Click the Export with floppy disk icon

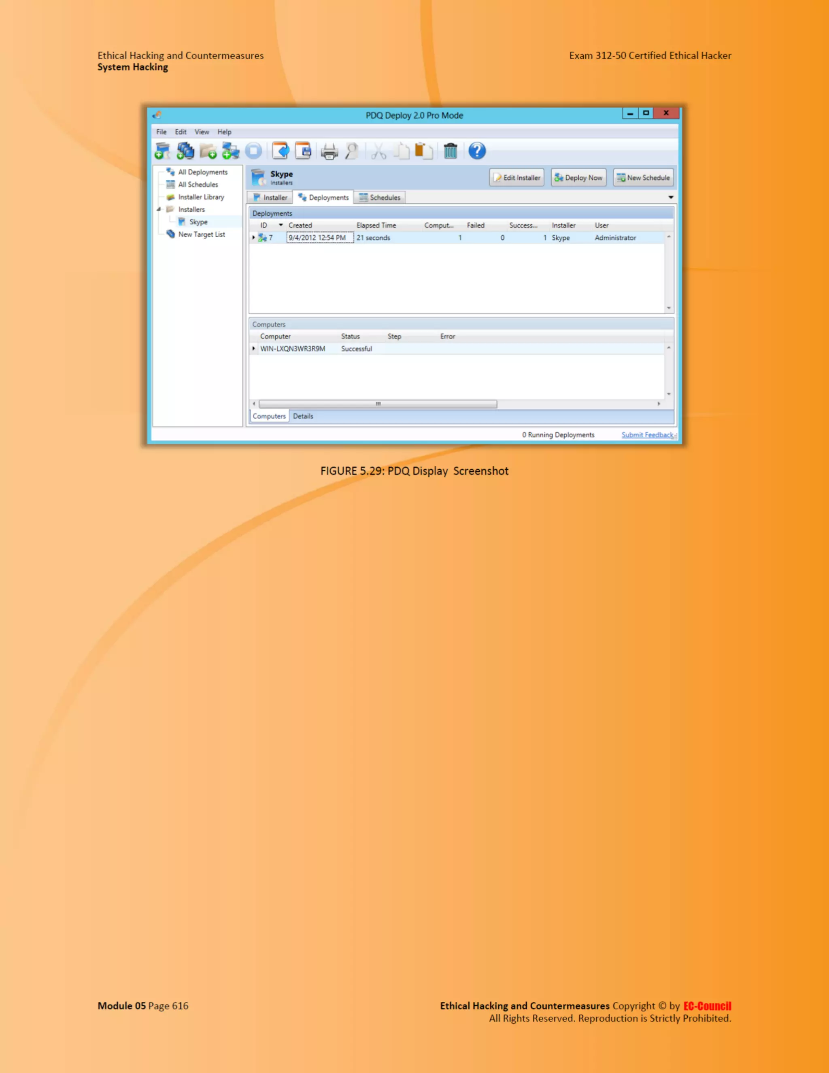[x=304, y=151]
